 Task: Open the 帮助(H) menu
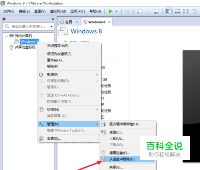coord(95,11)
